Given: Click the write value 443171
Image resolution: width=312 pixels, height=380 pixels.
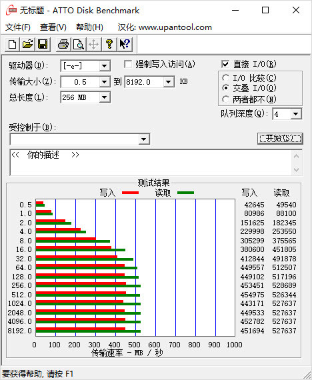Looking at the screenshot, I should (252, 303).
